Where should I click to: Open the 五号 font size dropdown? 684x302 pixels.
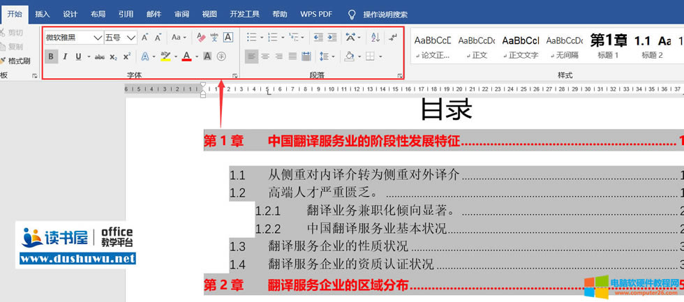[131, 38]
